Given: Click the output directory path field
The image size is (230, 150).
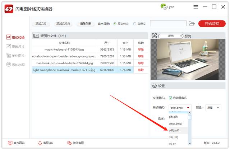Looking at the screenshot, I should 168,23.
